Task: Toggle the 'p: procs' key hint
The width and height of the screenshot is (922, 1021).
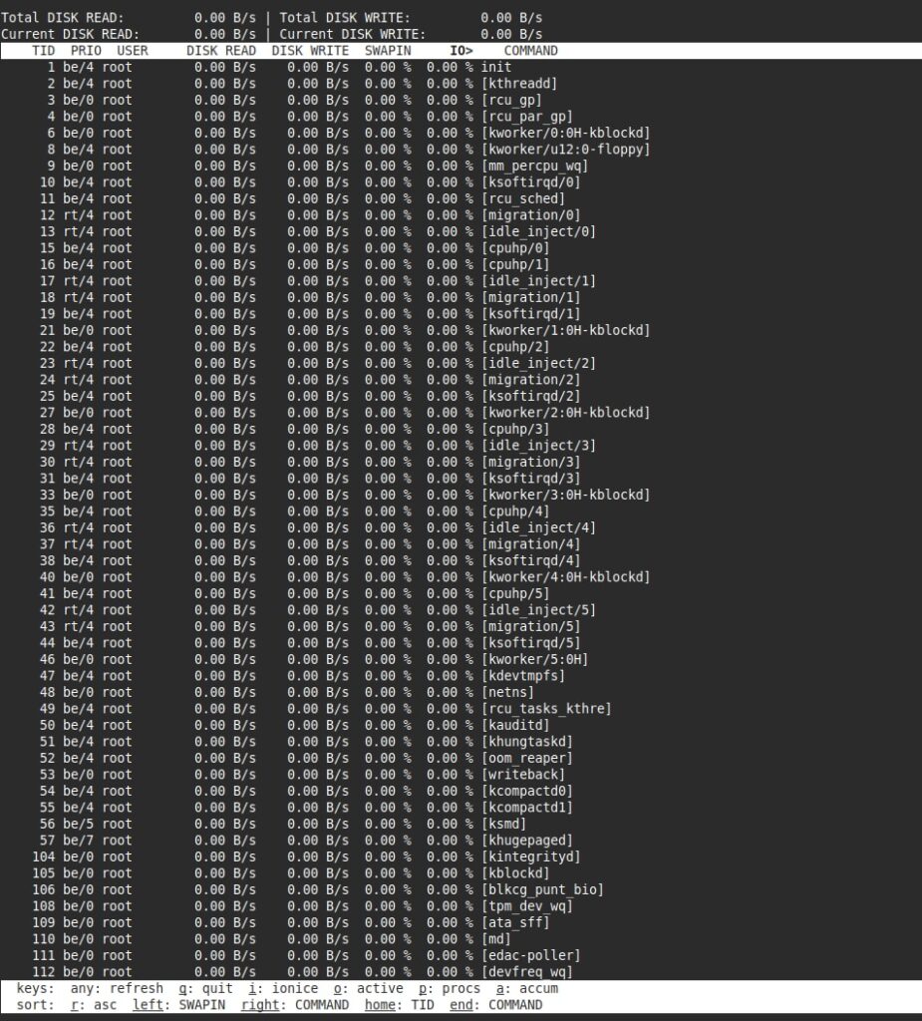Action: pos(449,989)
